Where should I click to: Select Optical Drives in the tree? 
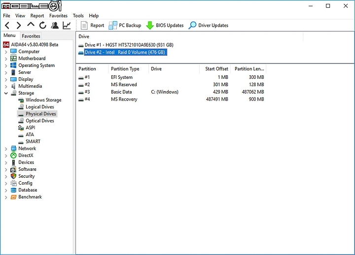click(40, 121)
